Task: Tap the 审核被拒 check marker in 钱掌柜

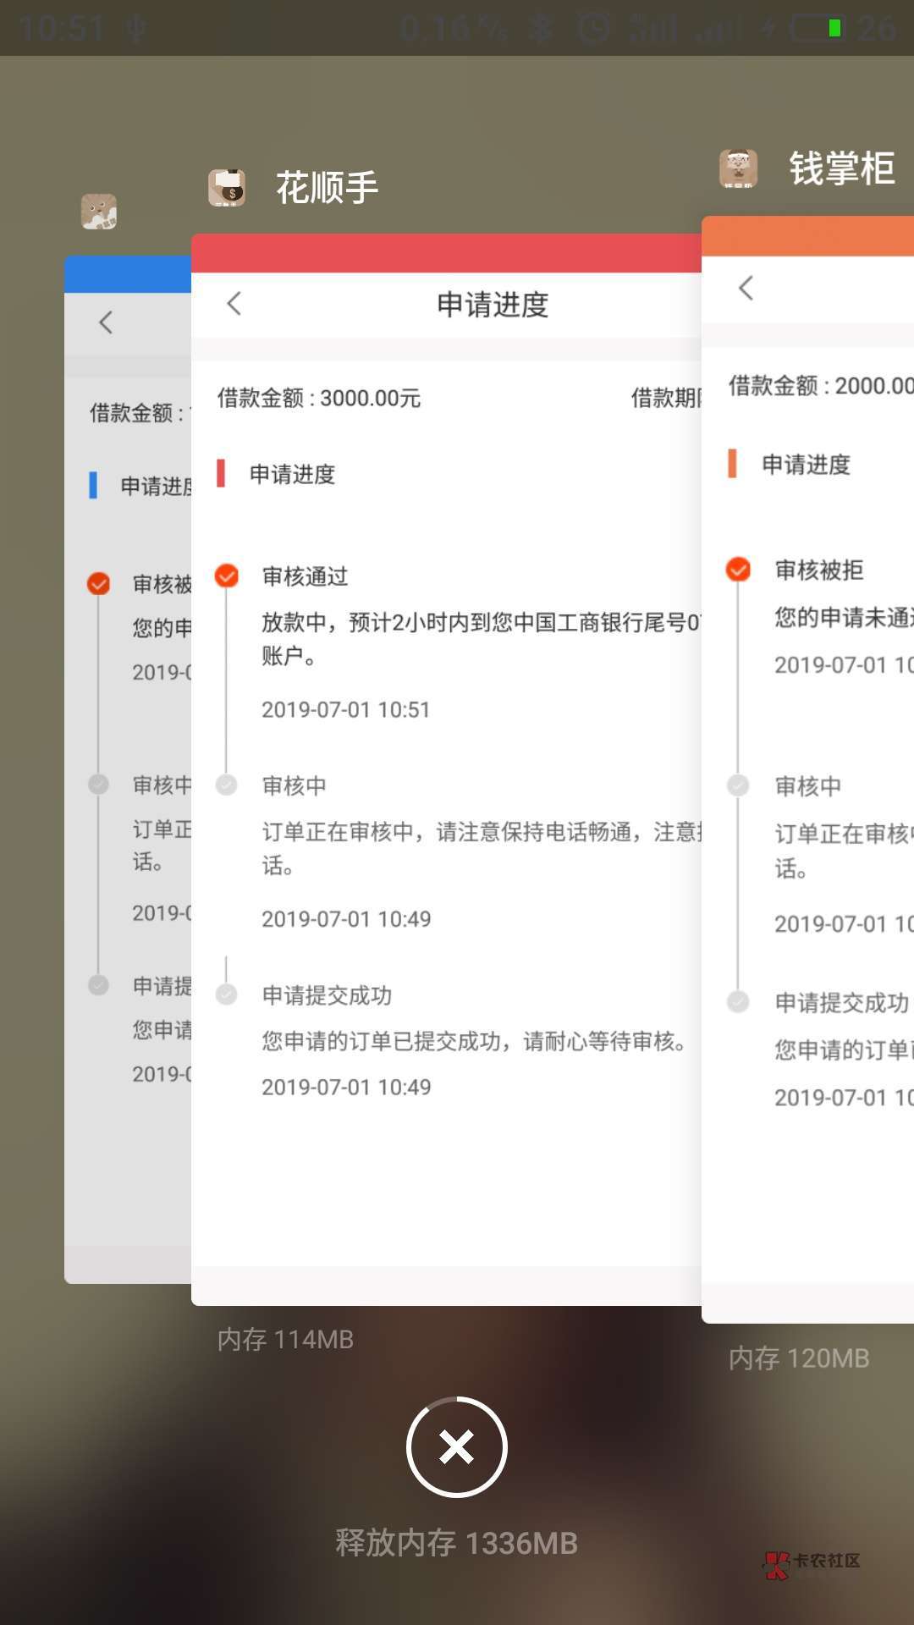Action: point(738,570)
